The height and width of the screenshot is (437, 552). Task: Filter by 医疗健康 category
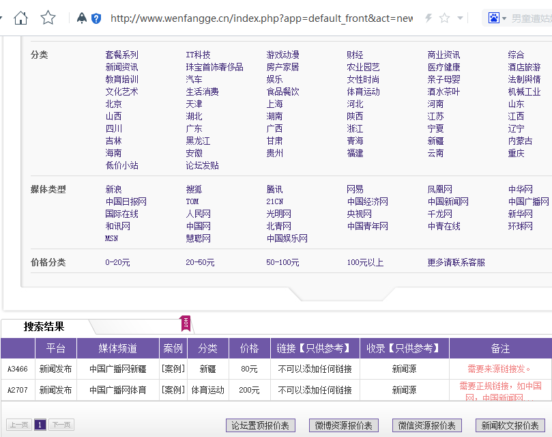pos(444,68)
